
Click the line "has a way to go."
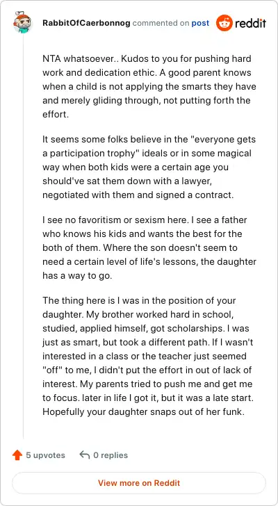tap(77, 277)
